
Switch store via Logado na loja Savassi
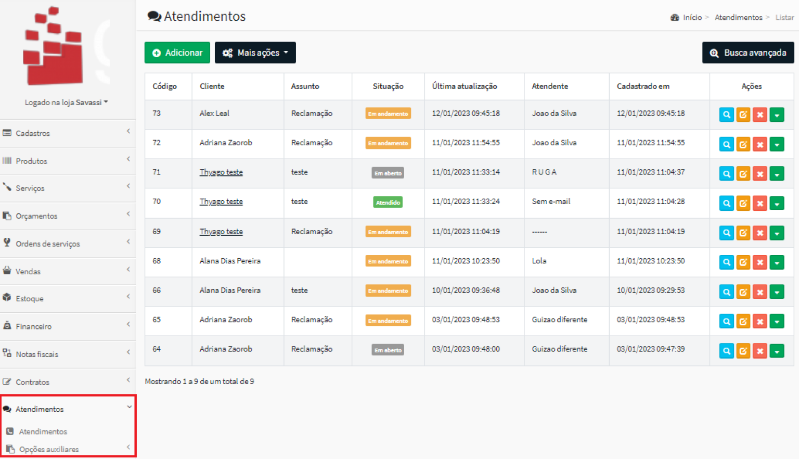click(x=66, y=103)
